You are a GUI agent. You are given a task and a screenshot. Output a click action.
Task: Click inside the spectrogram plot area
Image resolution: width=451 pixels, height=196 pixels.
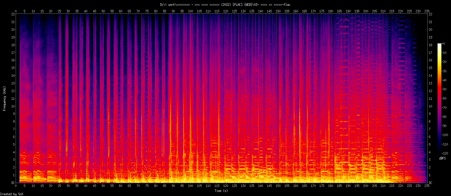pyautogui.click(x=221, y=98)
